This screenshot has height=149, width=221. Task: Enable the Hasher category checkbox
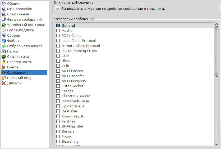[58, 30]
